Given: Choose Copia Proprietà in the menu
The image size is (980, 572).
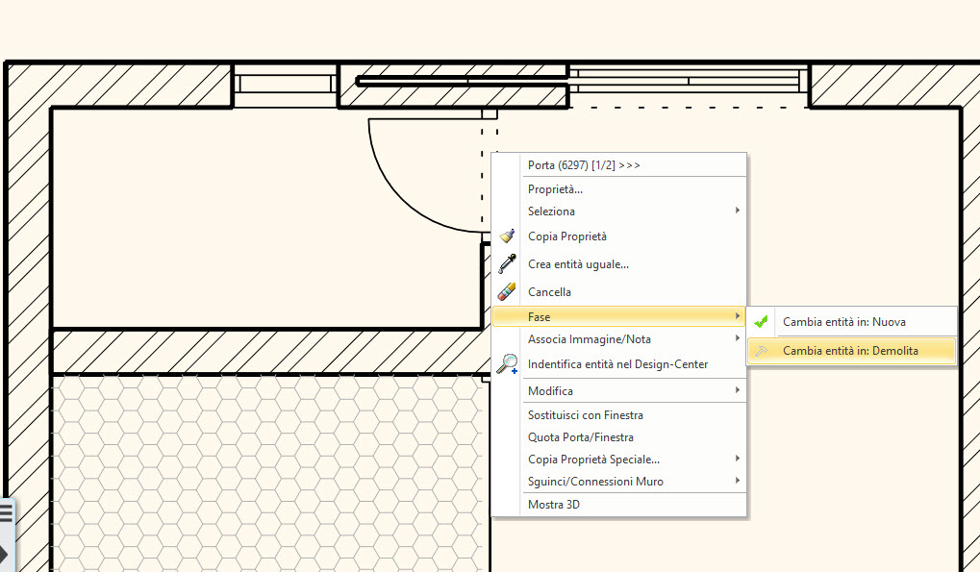Looking at the screenshot, I should point(619,236).
